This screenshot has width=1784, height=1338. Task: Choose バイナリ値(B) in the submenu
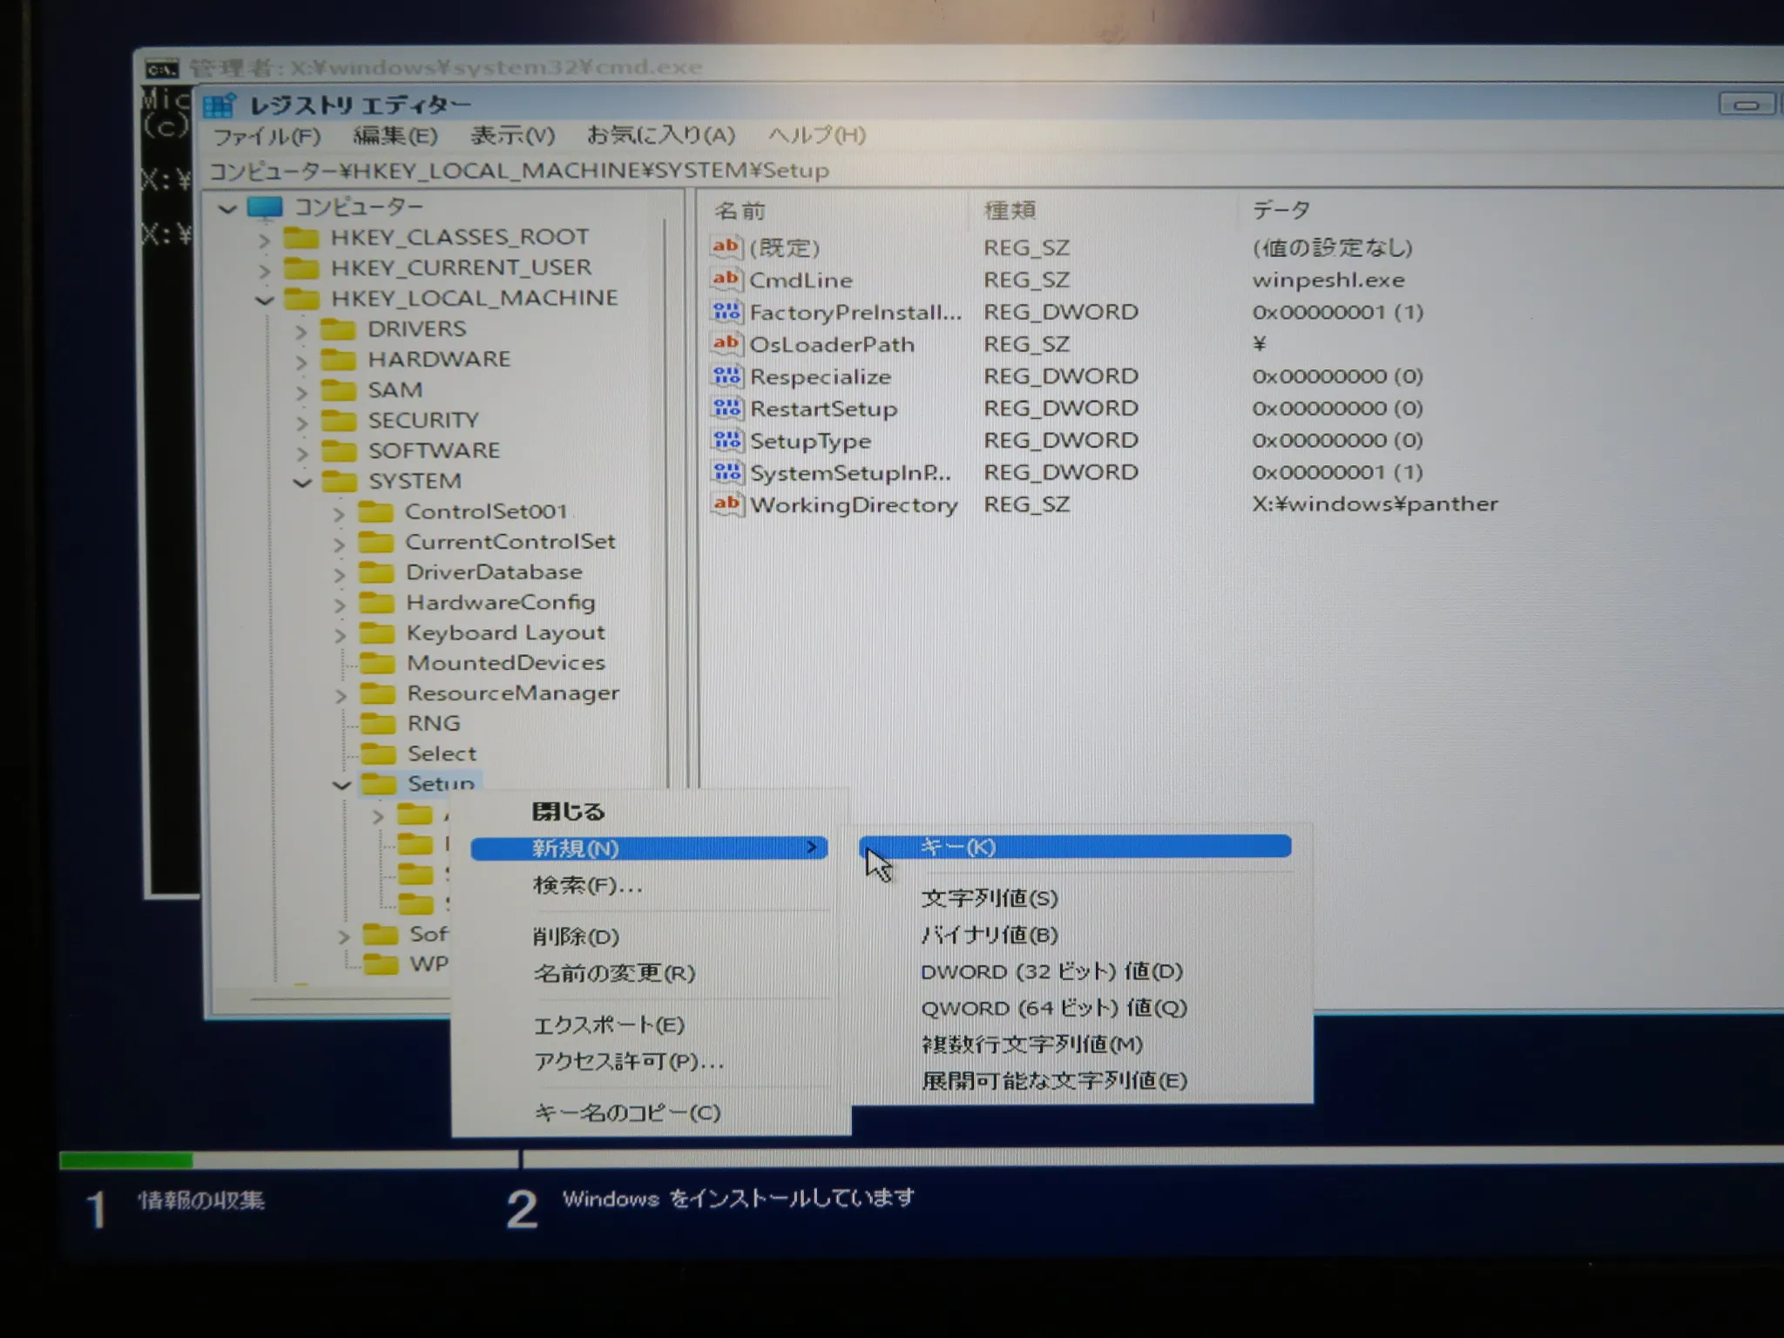click(x=990, y=935)
